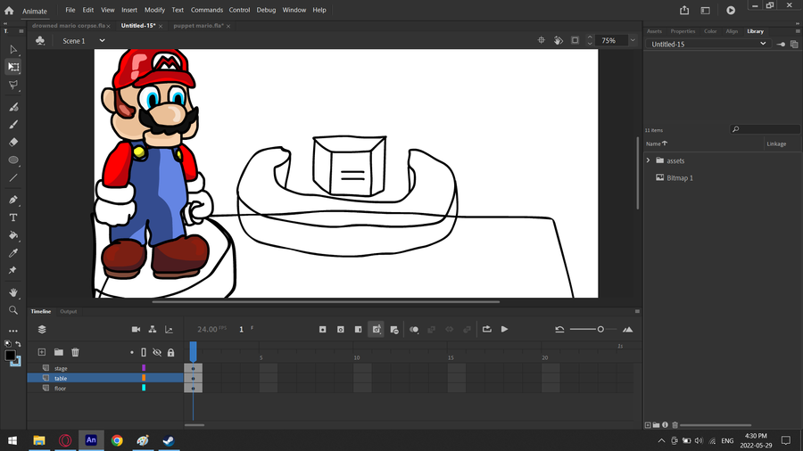This screenshot has height=451, width=803.
Task: Click the Center Stage icon
Action: click(x=541, y=40)
